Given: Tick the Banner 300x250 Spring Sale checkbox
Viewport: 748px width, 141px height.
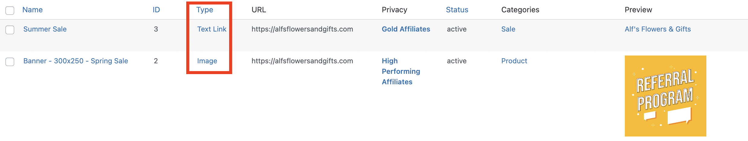Looking at the screenshot, I should (x=10, y=61).
